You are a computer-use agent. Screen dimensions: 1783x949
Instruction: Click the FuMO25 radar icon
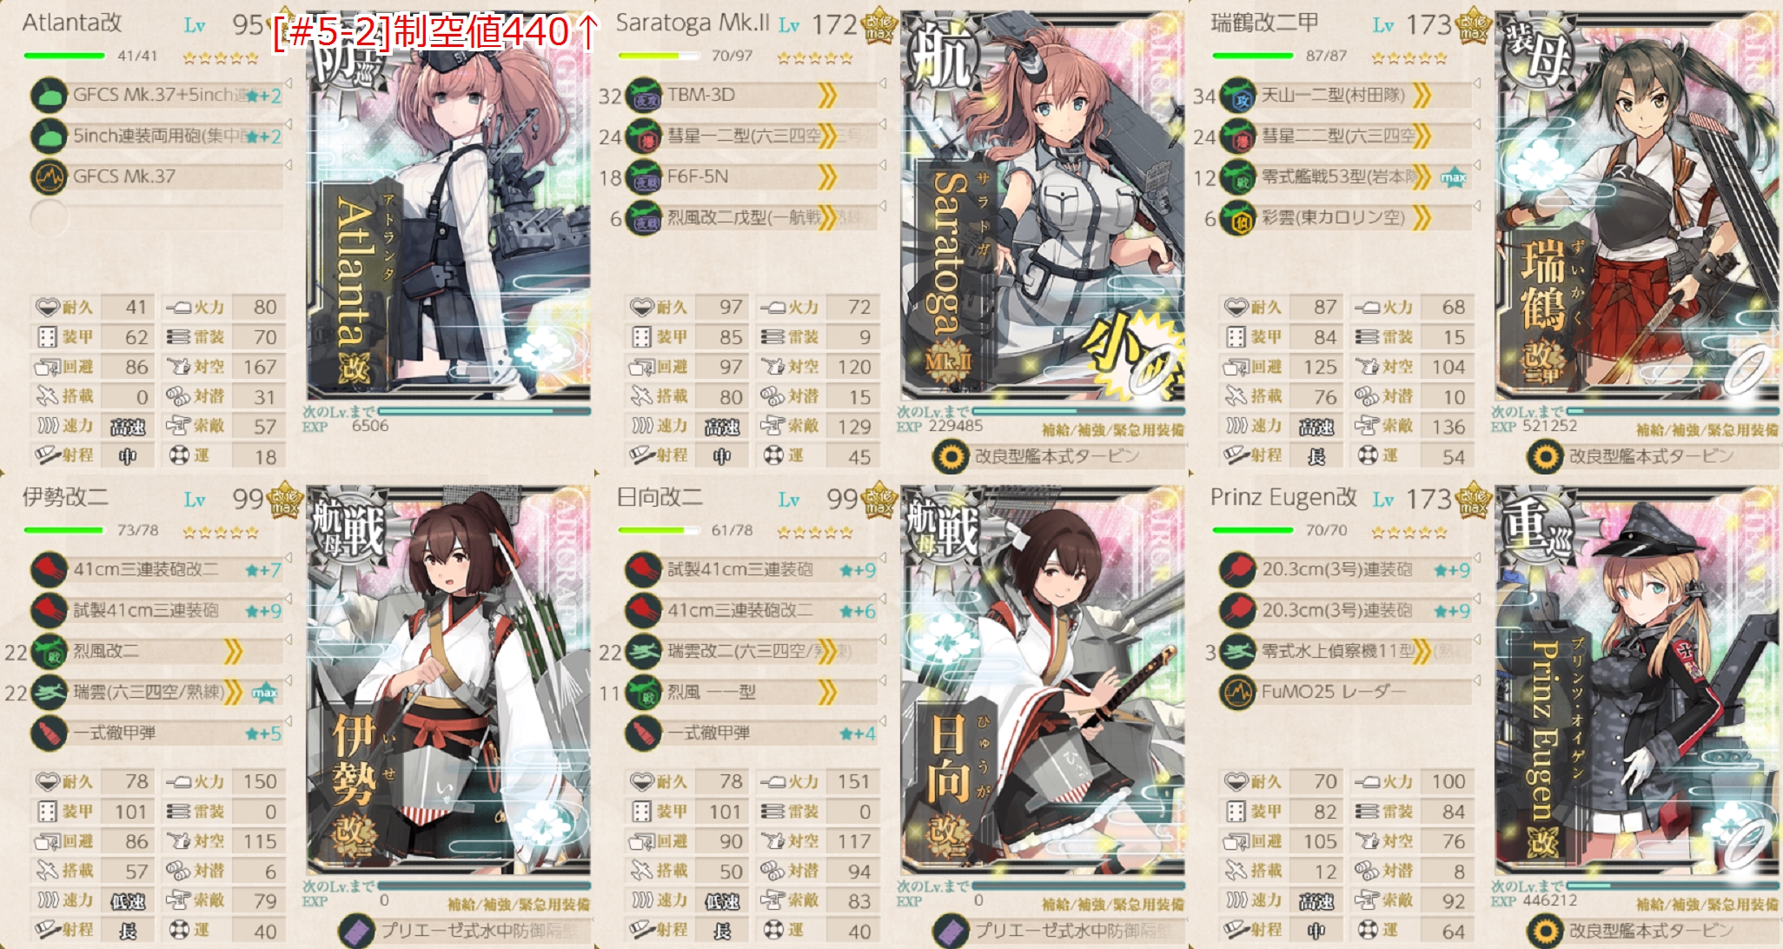(1238, 693)
